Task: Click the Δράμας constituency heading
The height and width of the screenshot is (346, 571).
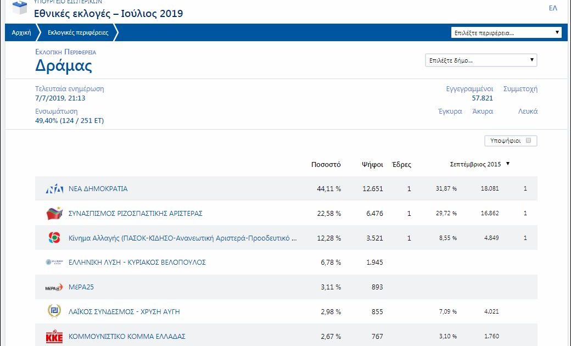Action: 63,65
